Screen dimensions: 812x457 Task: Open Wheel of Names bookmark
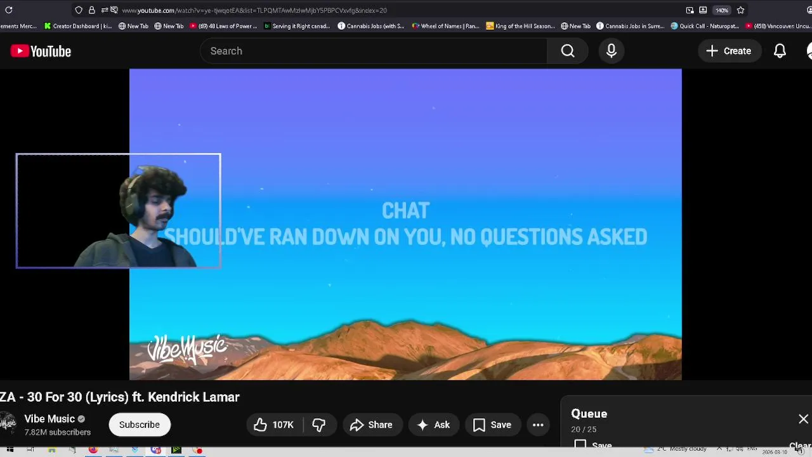click(446, 26)
